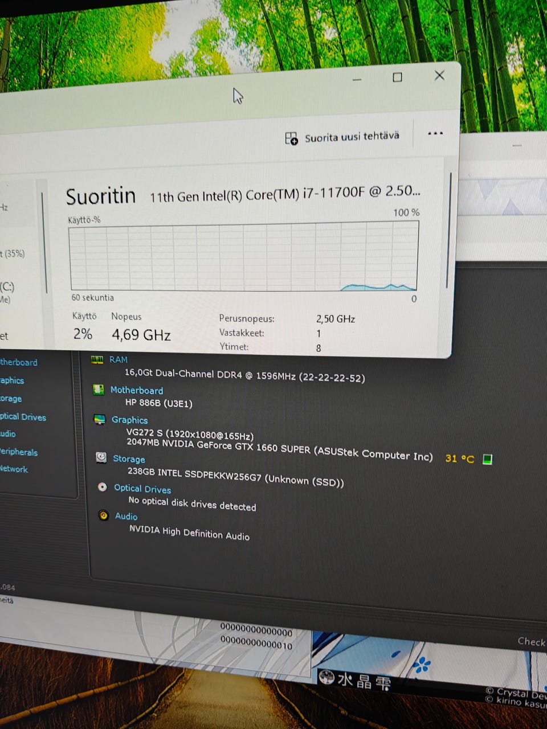
Task: Click the RAM icon in Speccy summary
Action: (97, 359)
